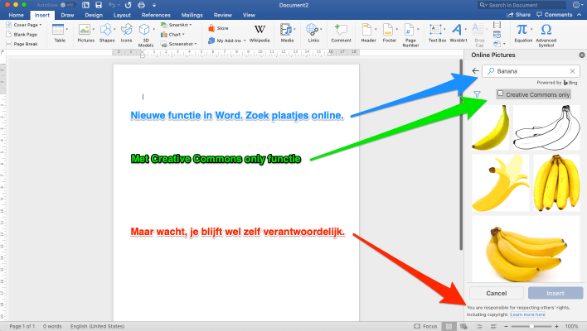This screenshot has height=331, width=587.
Task: Switch to the Mailings tab
Action: point(192,15)
